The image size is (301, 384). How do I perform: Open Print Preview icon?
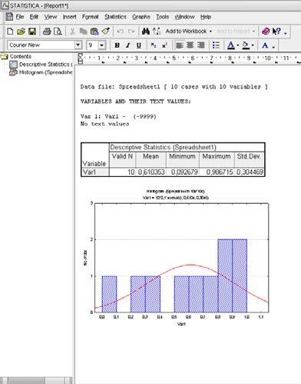58,32
